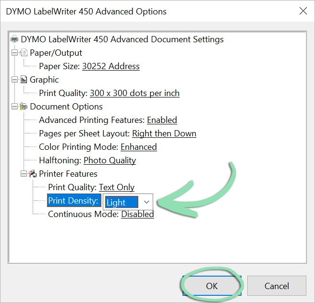Click the Continuous Mode Disabled value
The image size is (315, 303).
coord(137,214)
